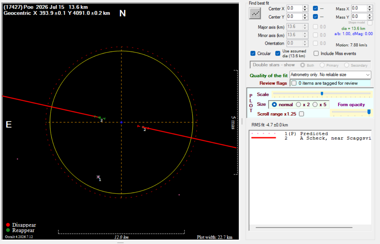Click the Geocentric X 393.9 coordinates text
380x244 pixels.
point(57,13)
